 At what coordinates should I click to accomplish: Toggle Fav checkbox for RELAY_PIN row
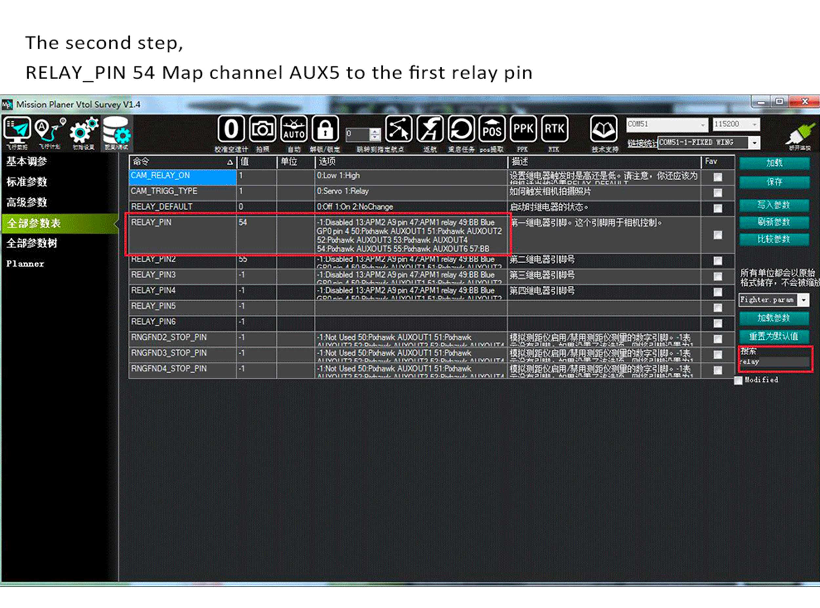tap(717, 235)
